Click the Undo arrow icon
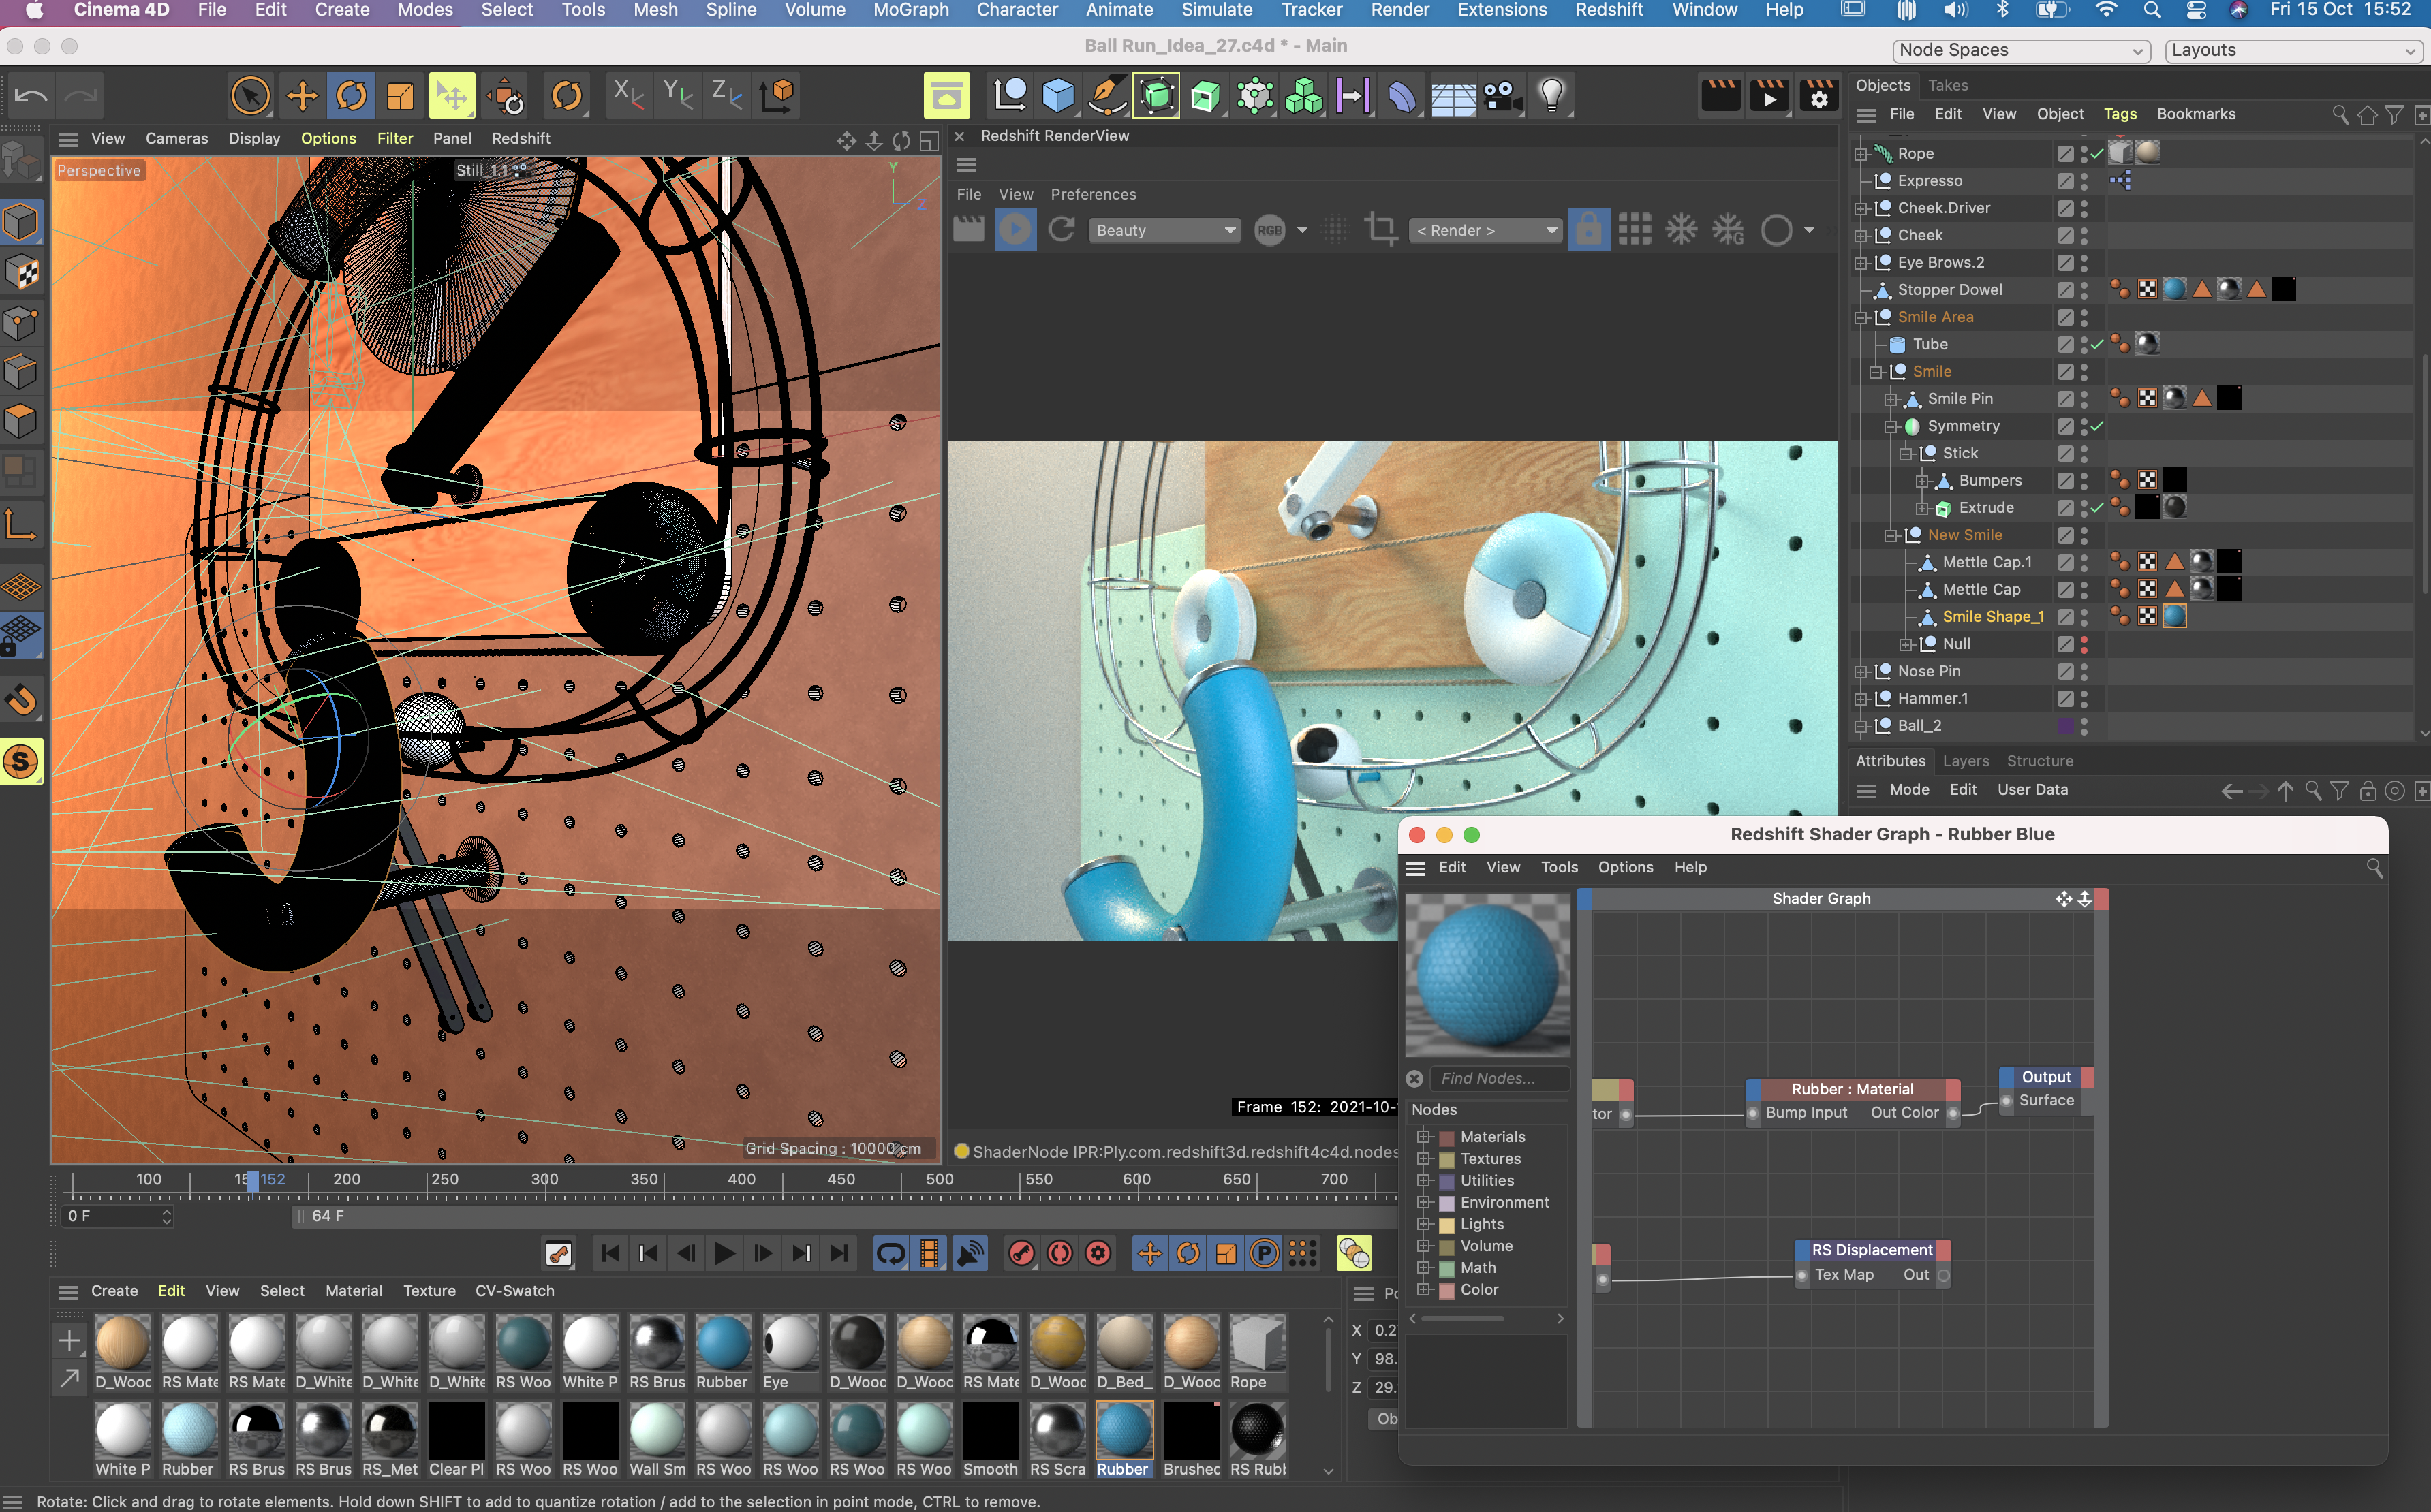This screenshot has width=2431, height=1512. [31, 96]
